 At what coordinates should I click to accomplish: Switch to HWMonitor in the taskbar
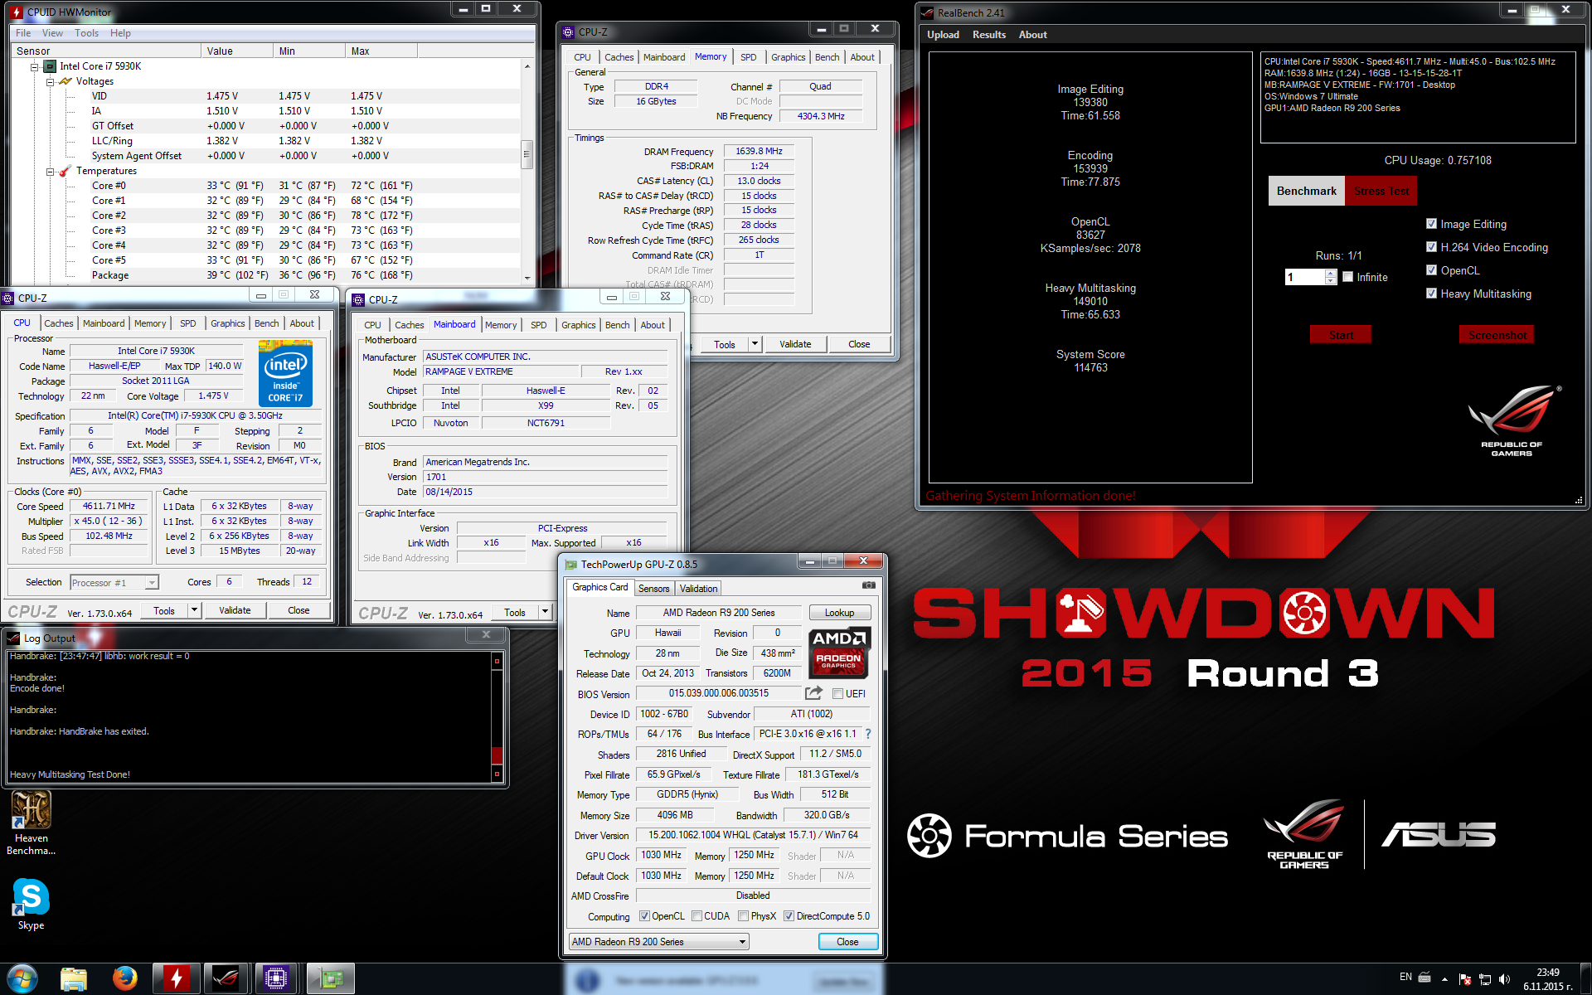tap(176, 979)
